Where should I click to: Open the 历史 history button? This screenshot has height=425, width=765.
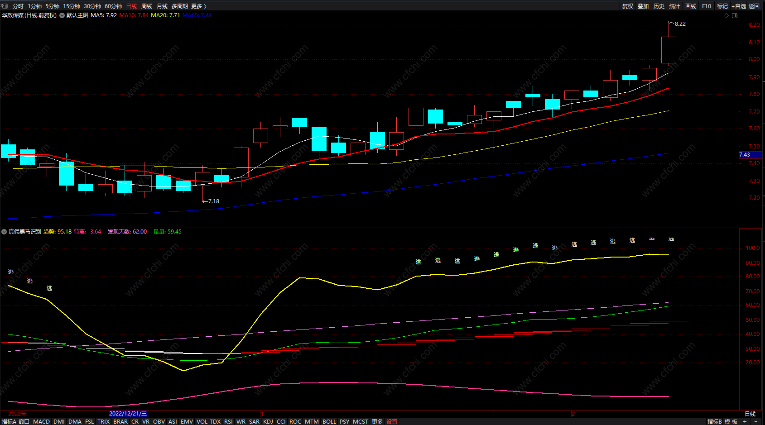click(x=659, y=6)
